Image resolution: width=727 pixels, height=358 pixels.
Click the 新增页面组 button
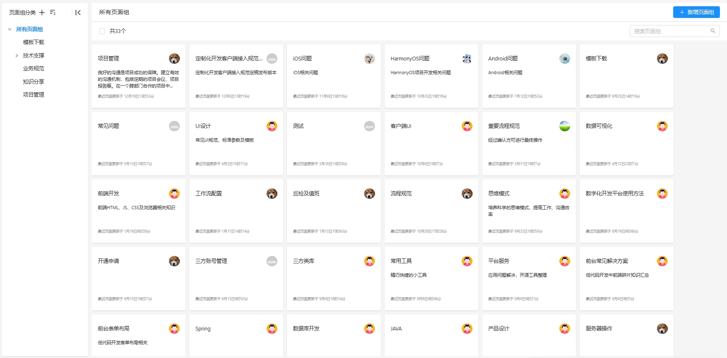click(x=697, y=12)
